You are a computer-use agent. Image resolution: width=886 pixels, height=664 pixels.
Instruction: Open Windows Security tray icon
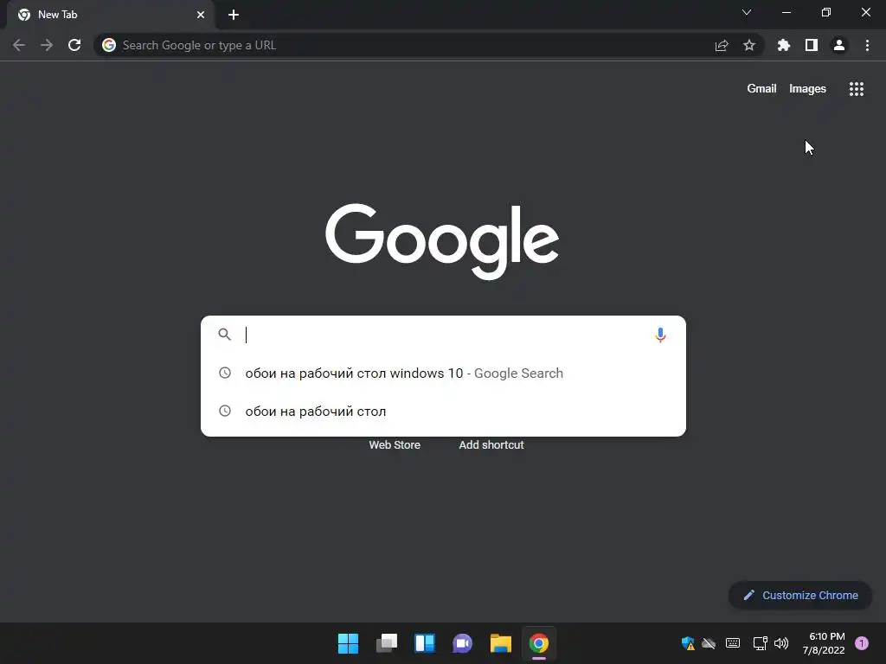[688, 643]
